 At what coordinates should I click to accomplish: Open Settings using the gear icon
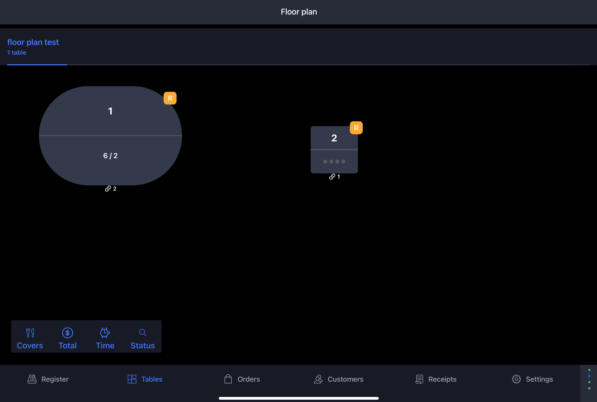(516, 379)
